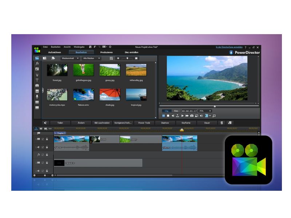Toggle audio track 1 enable checkbox
The image size is (291, 218).
pyautogui.click(x=43, y=147)
